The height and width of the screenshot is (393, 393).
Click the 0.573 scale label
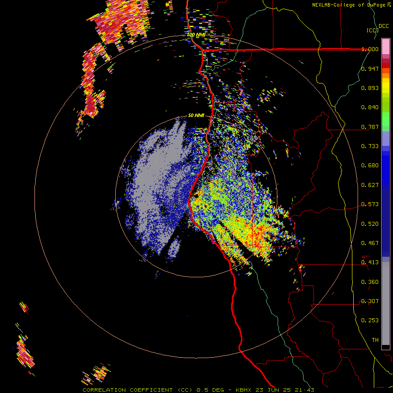pos(370,204)
